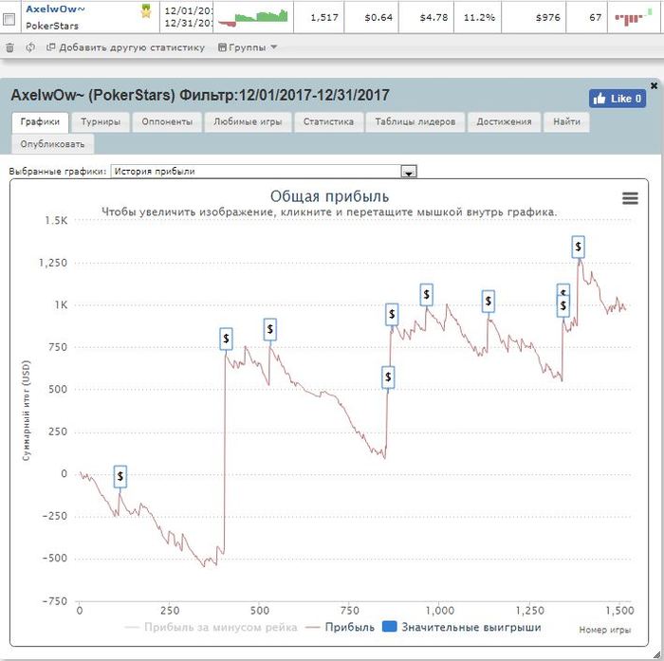Click the refresh arrows icon
664x661 pixels.
30,47
